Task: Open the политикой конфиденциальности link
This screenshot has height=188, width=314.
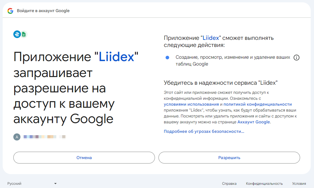Action: [x=257, y=104]
